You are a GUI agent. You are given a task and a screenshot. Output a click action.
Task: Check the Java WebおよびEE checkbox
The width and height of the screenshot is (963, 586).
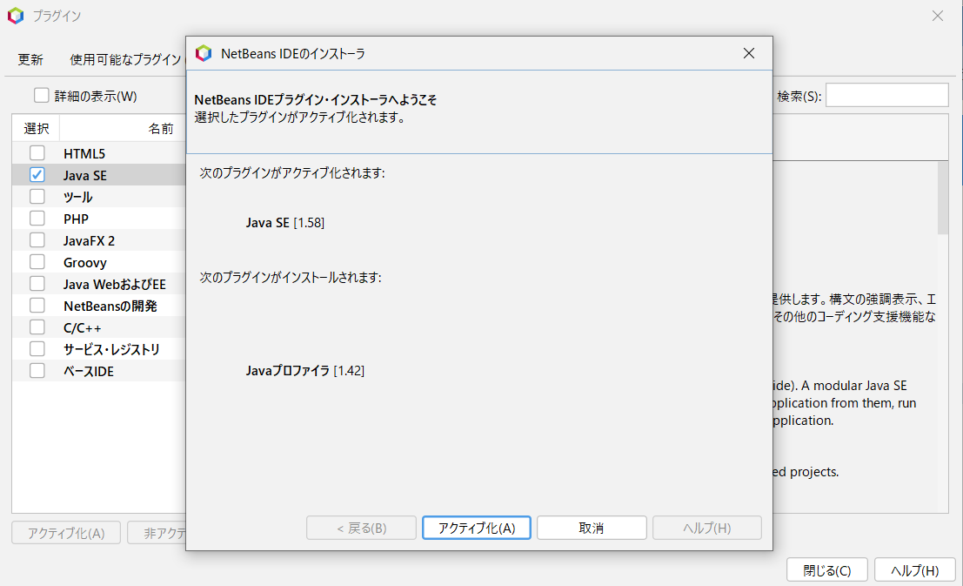tap(37, 284)
